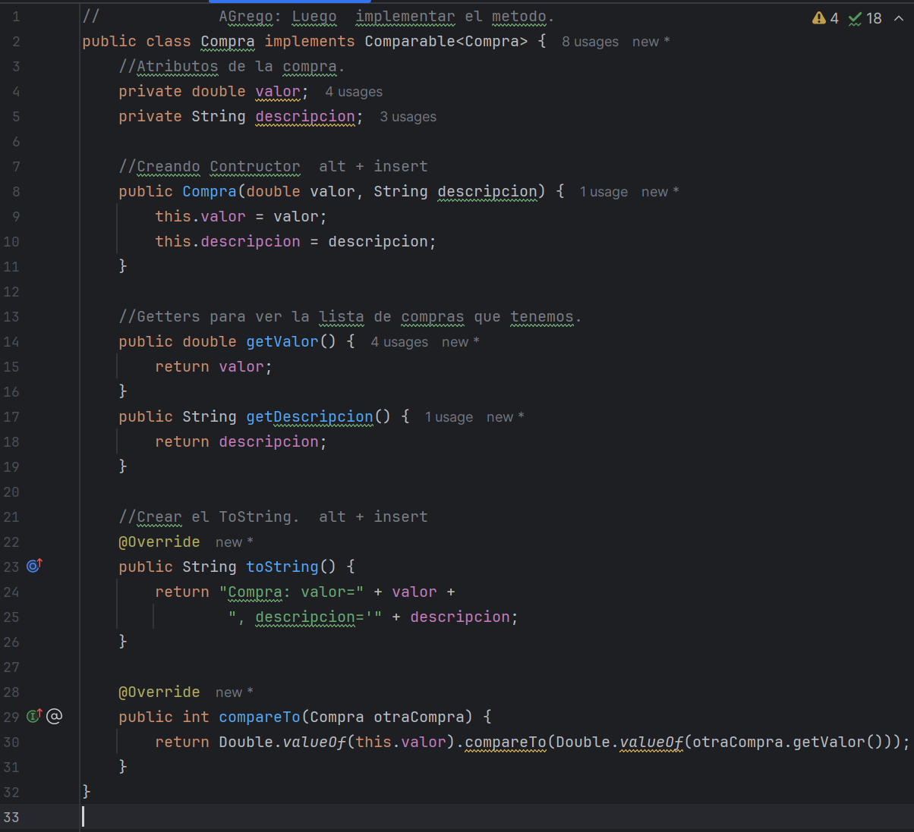Click the 'implements' keyword on line 2
The width and height of the screenshot is (914, 832).
pyautogui.click(x=310, y=41)
